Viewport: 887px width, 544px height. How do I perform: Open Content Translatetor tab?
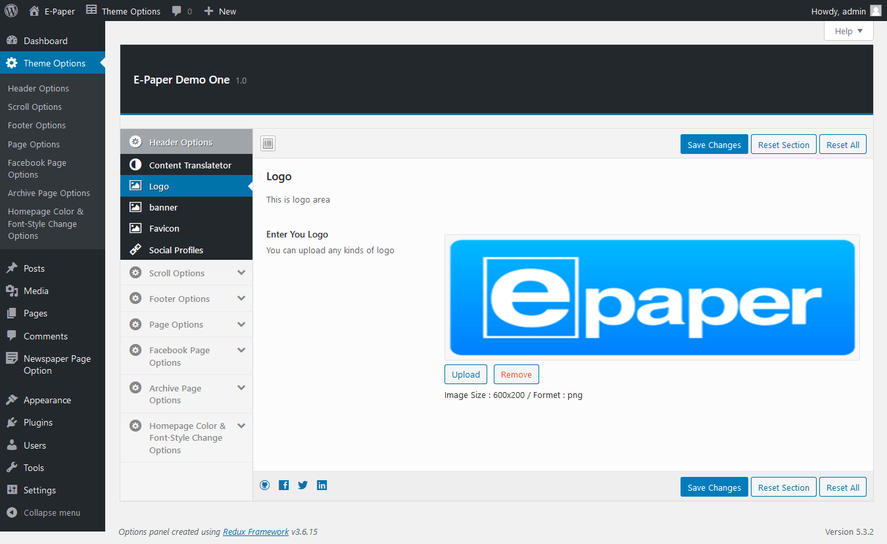pos(187,165)
